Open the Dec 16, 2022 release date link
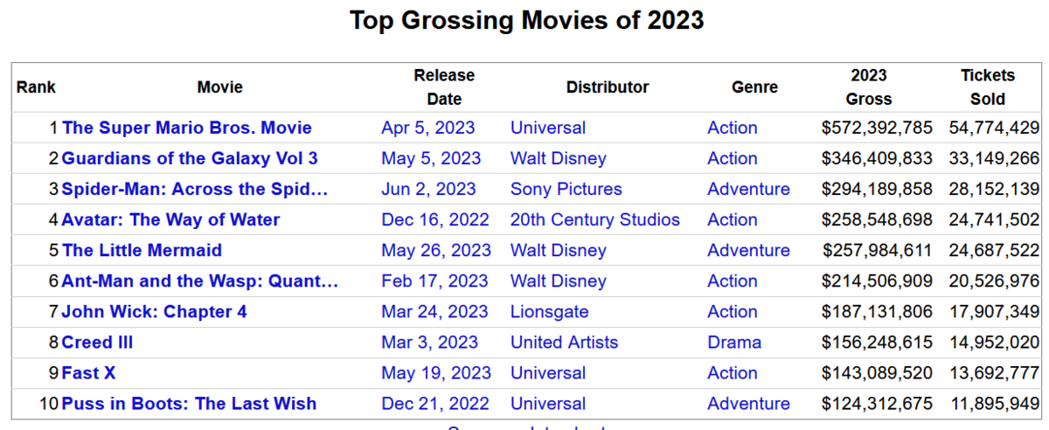The width and height of the screenshot is (1049, 430). pyautogui.click(x=434, y=219)
